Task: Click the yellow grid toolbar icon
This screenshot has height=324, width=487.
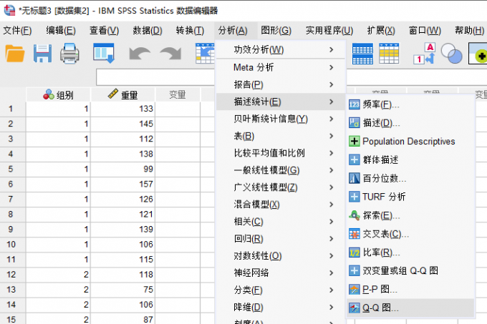Action: [x=389, y=54]
